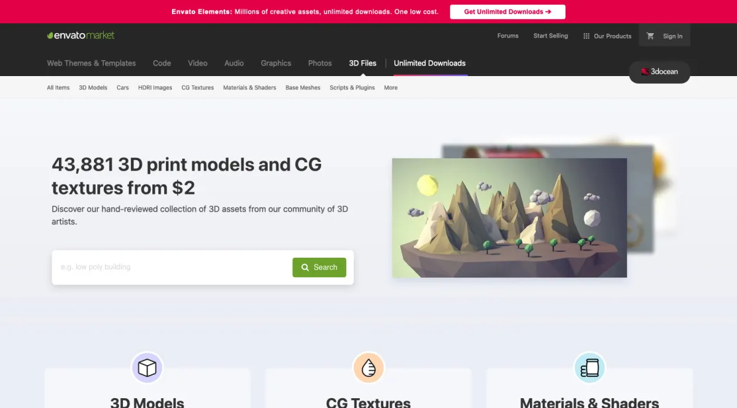
Task: Click the envato market logo
Action: point(80,35)
